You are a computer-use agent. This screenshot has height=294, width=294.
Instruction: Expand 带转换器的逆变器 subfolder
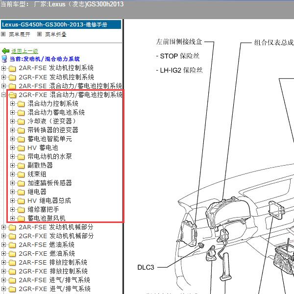pos(12,130)
